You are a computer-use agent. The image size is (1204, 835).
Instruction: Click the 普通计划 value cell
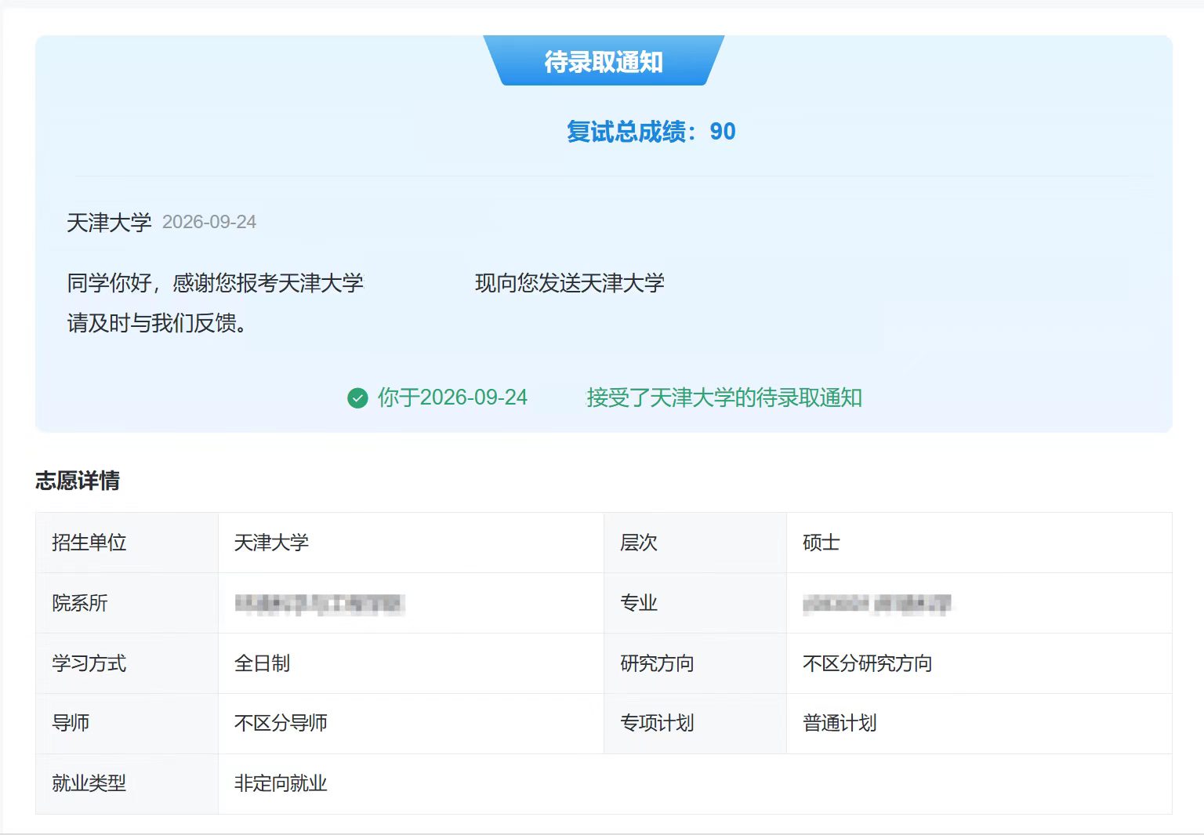pyautogui.click(x=979, y=723)
